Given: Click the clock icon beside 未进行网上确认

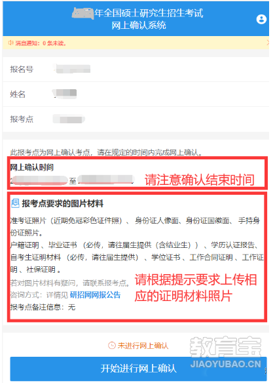Looking at the screenshot, I should [x=112, y=346].
